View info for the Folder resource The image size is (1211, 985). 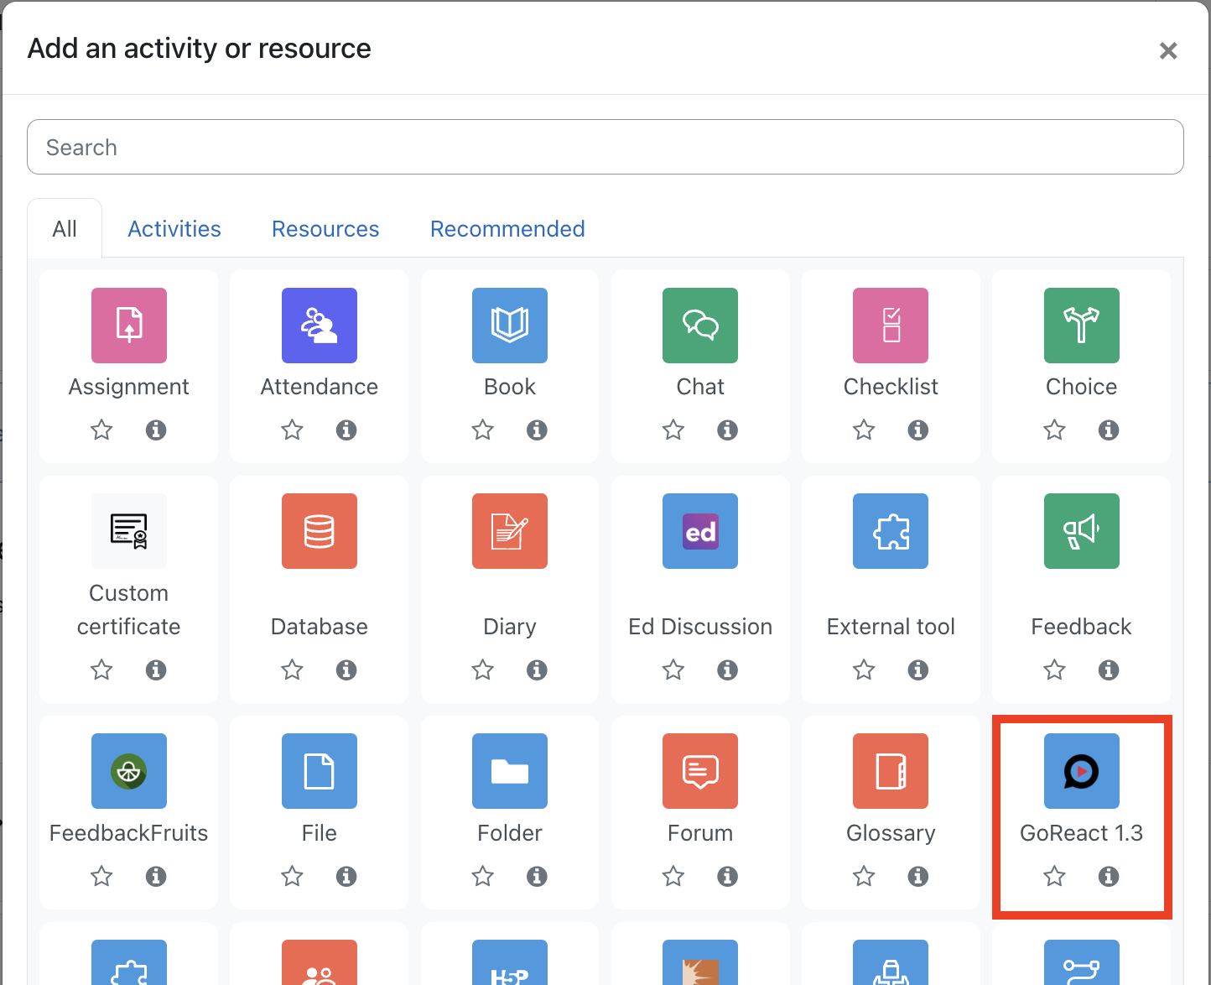[x=537, y=877]
